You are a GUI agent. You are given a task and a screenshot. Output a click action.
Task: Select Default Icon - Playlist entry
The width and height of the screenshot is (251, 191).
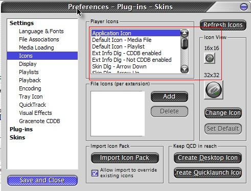(136, 46)
